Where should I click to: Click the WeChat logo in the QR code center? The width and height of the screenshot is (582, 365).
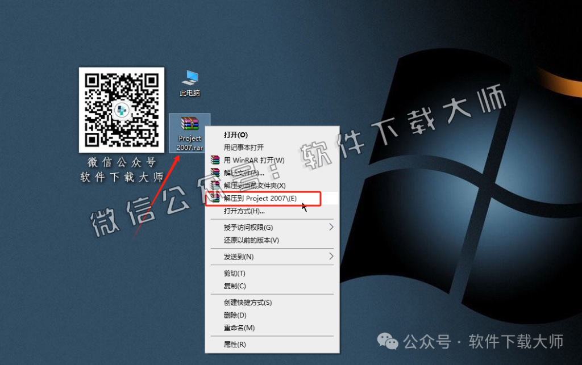pos(122,108)
